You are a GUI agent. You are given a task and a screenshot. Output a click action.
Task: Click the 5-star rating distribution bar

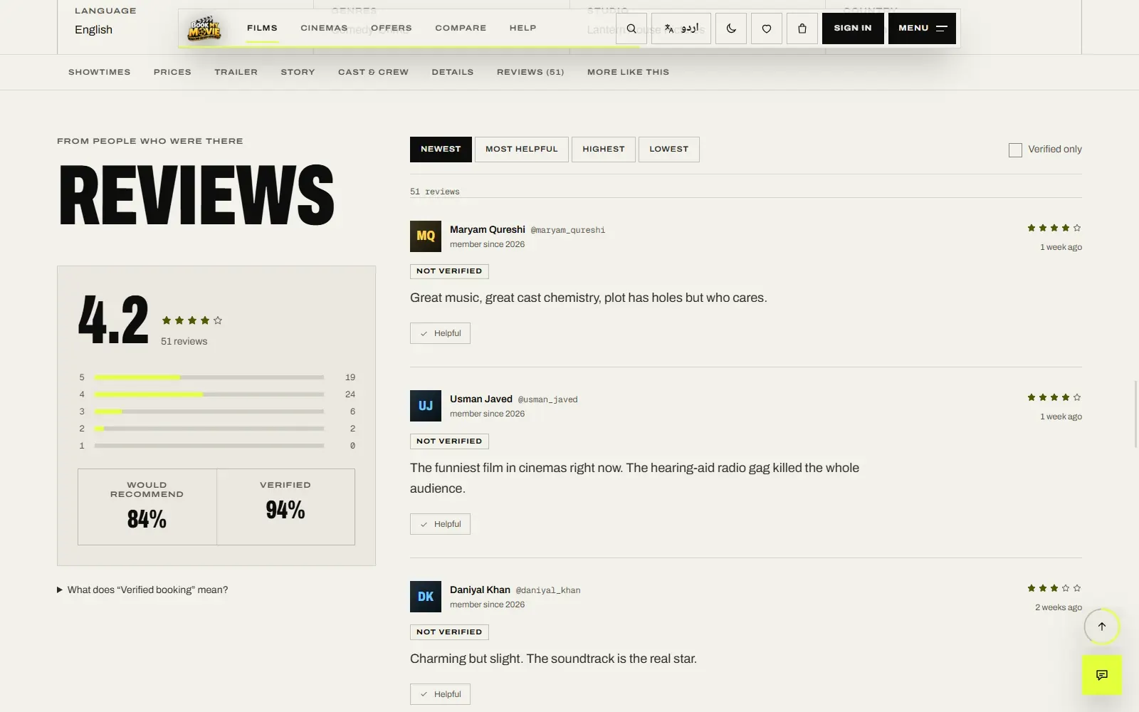[x=209, y=377]
